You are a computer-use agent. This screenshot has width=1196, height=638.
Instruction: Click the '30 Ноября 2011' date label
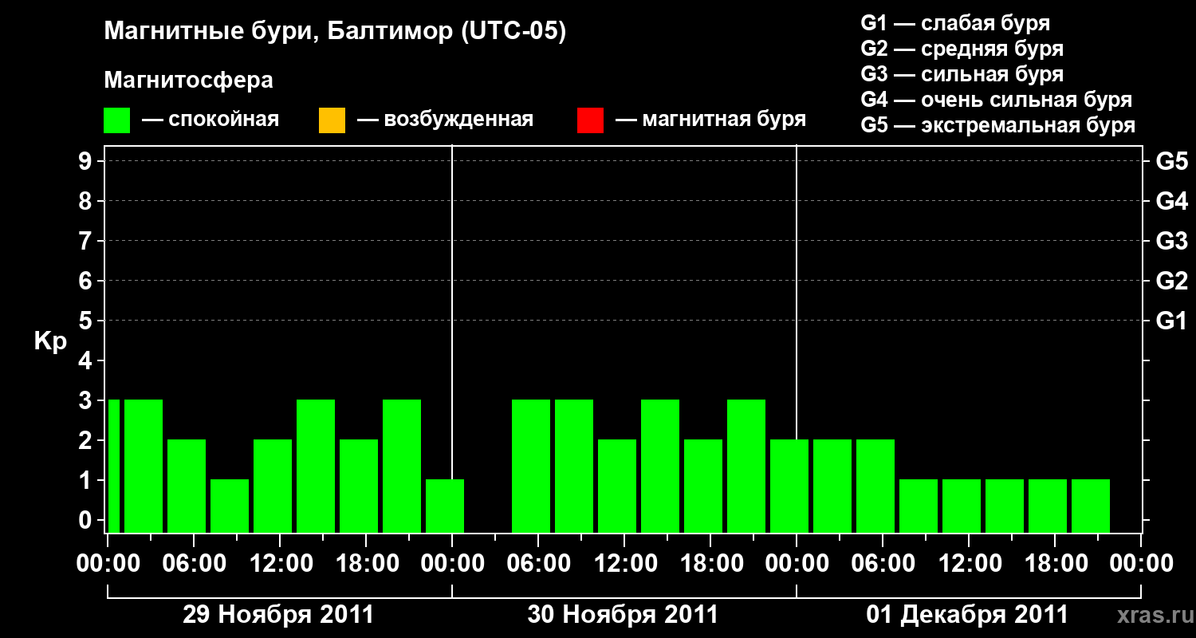tap(623, 614)
